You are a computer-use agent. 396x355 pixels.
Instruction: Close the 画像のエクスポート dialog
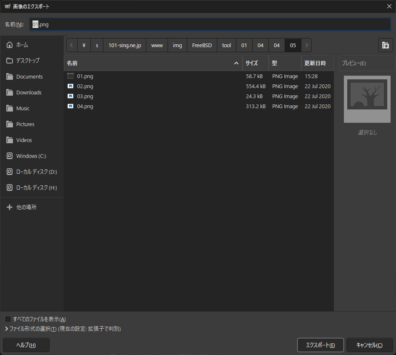coord(389,6)
